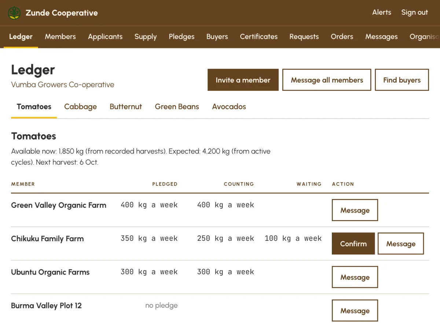
Task: Open the Avocados crop tab
Action: click(x=229, y=107)
